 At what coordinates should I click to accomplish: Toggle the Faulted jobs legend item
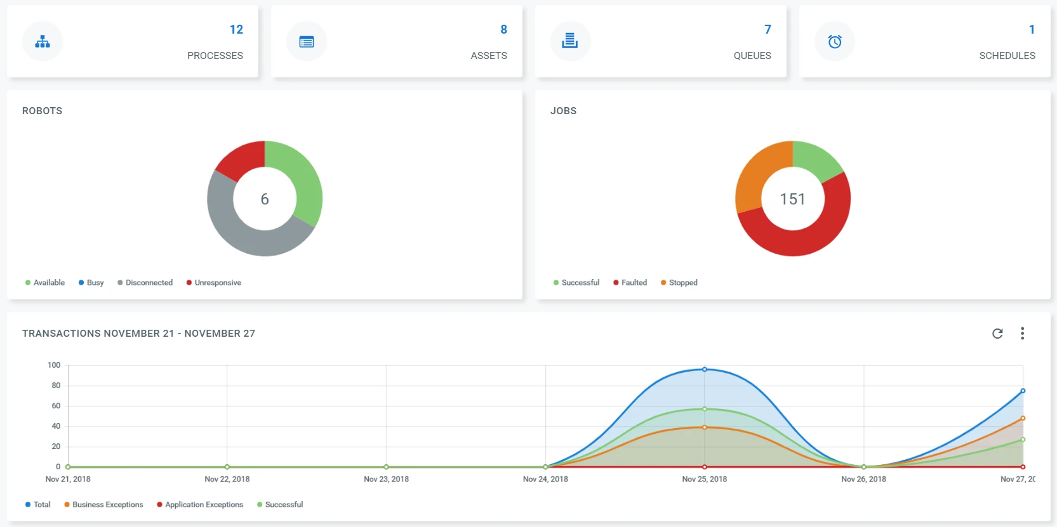[x=630, y=283]
